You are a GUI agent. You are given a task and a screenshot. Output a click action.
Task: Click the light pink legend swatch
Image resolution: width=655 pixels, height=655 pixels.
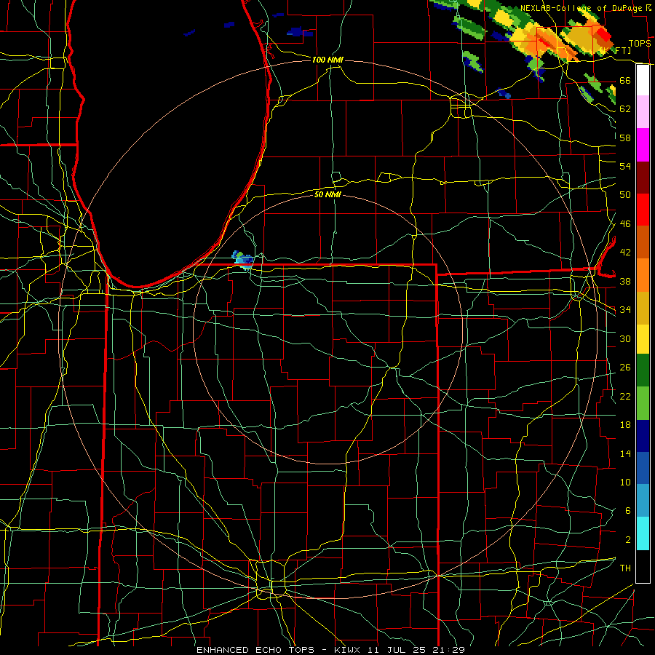tap(643, 112)
